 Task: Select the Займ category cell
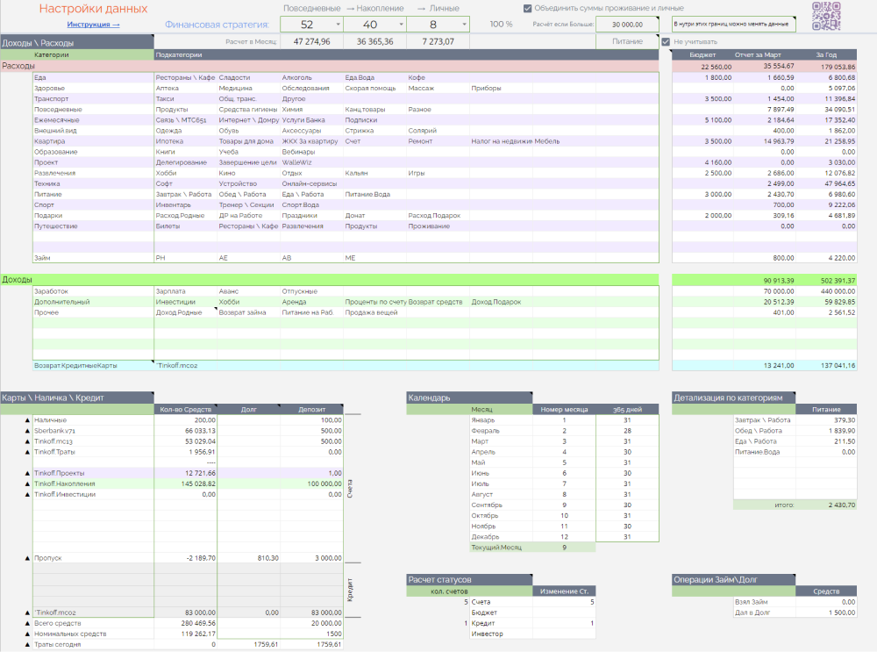(93, 259)
